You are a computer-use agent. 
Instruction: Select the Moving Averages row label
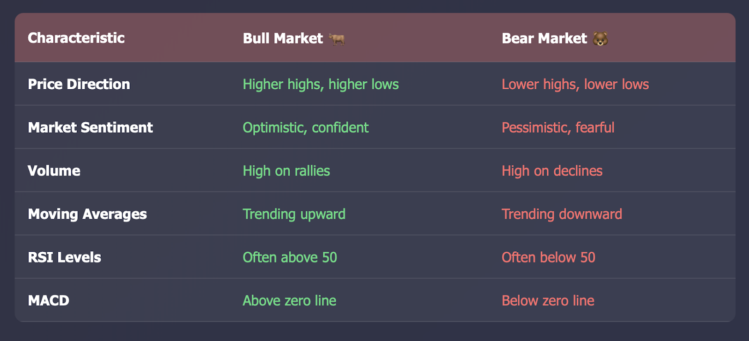click(87, 214)
